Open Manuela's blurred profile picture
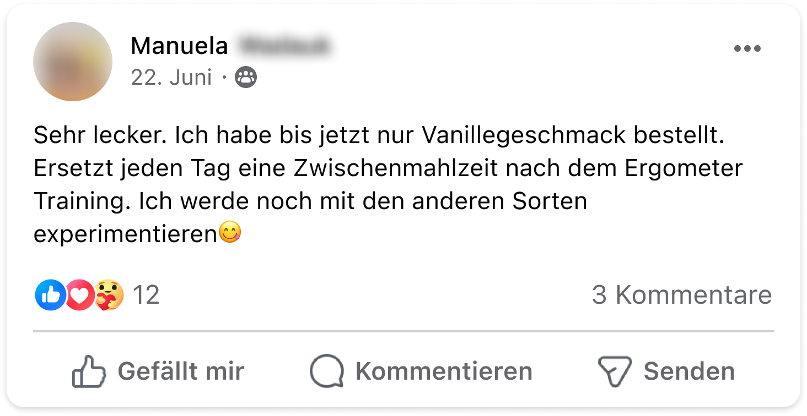Image resolution: width=807 pixels, height=416 pixels. 73,62
